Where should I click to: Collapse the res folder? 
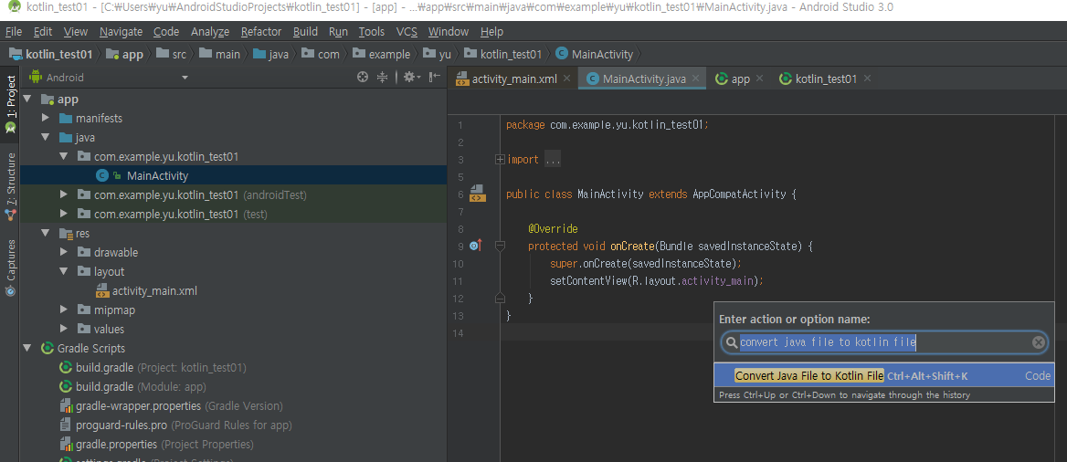coord(46,234)
